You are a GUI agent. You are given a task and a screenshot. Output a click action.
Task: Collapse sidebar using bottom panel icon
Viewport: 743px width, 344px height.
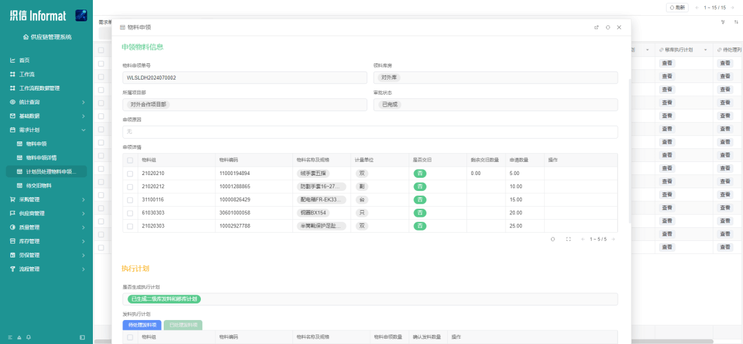[83, 337]
